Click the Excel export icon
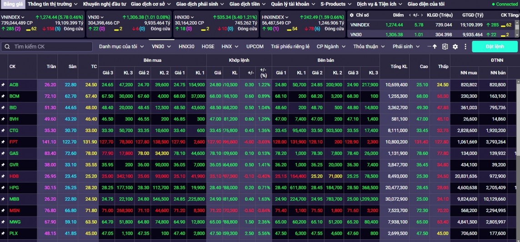 point(445,47)
